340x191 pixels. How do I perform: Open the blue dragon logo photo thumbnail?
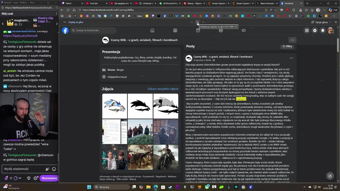114,106
